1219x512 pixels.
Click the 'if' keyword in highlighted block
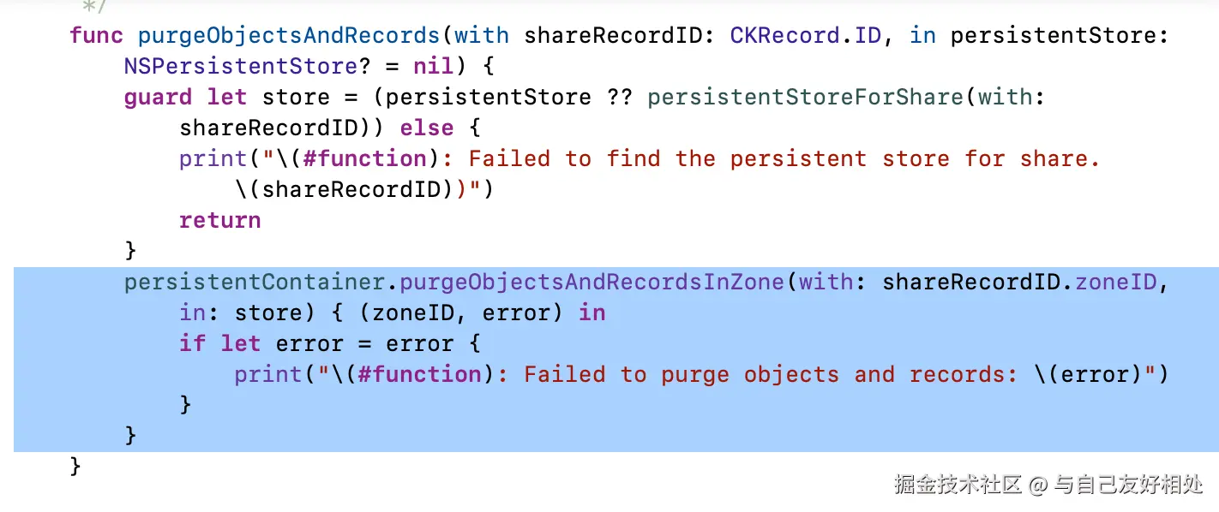(x=192, y=343)
